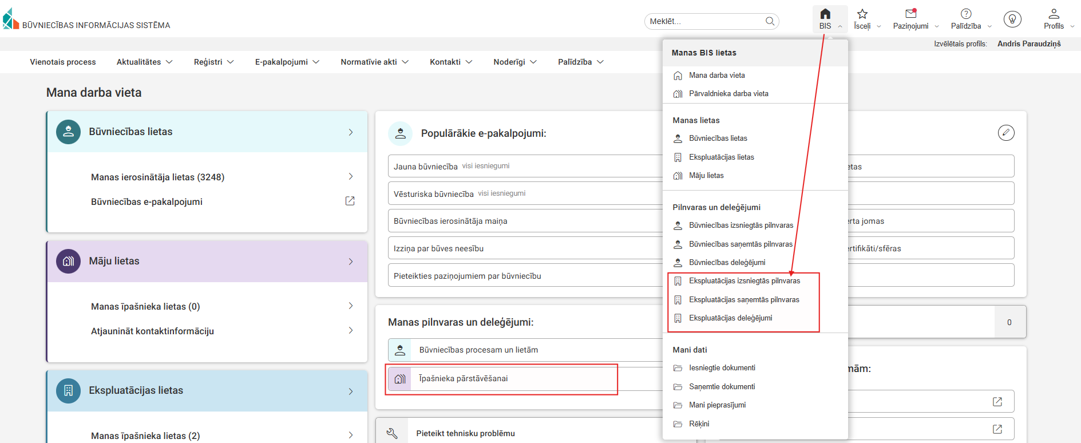
Task: Open external link icon beside Būvniecības e-pakalpojumi
Action: point(350,201)
